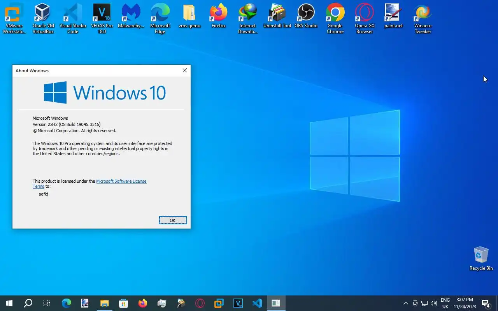The height and width of the screenshot is (311, 498).
Task: Select Oracle VM VirtualBox desktop icon
Action: [x=43, y=18]
